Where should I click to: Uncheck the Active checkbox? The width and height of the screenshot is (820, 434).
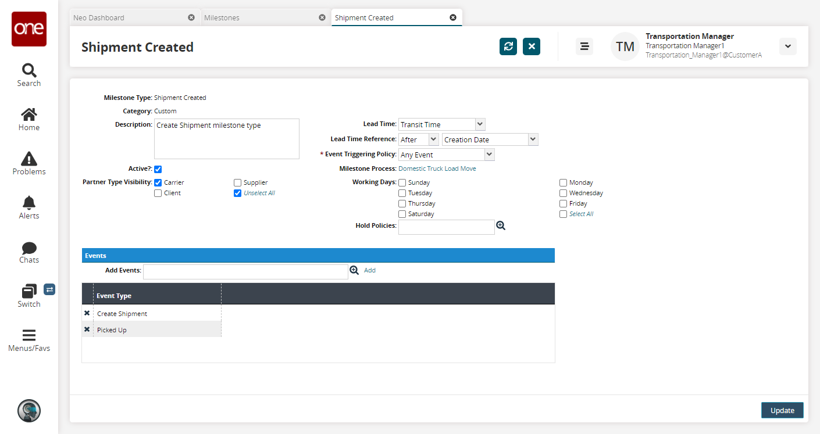point(158,169)
